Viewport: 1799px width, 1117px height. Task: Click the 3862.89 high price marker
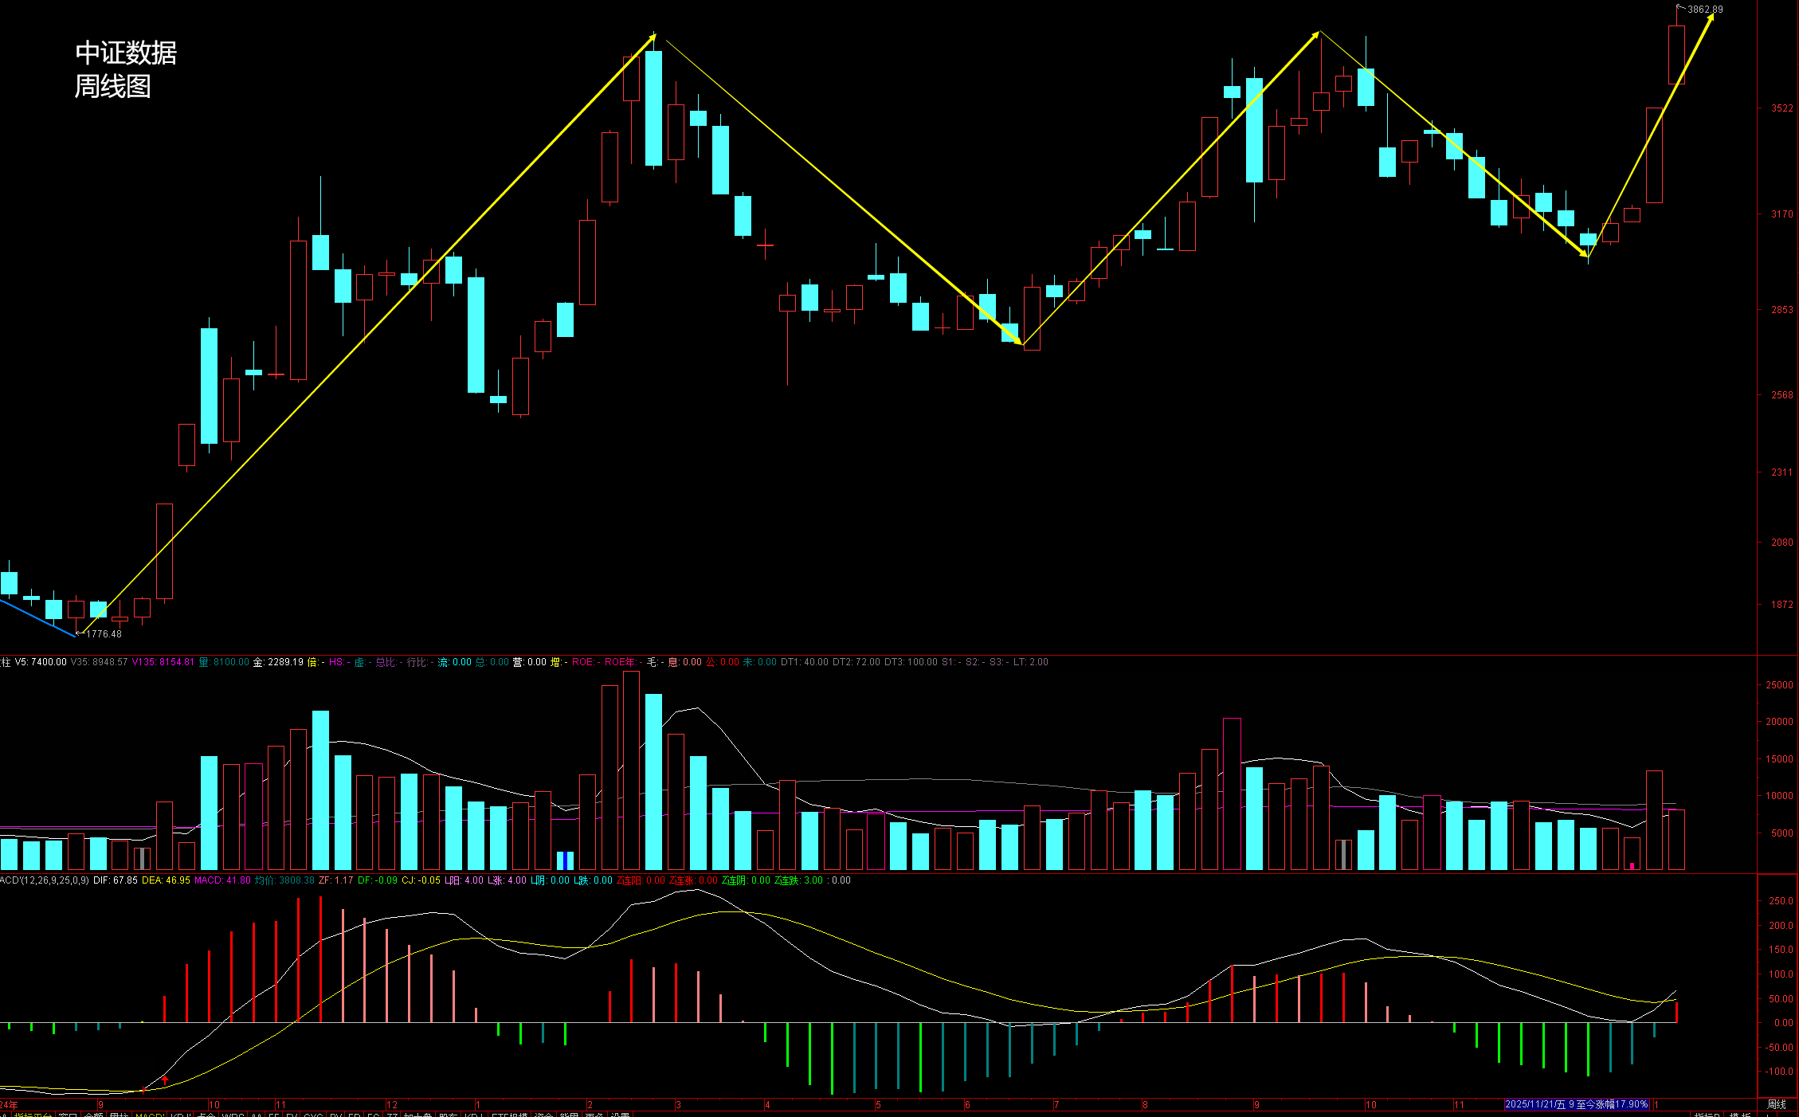point(1705,10)
